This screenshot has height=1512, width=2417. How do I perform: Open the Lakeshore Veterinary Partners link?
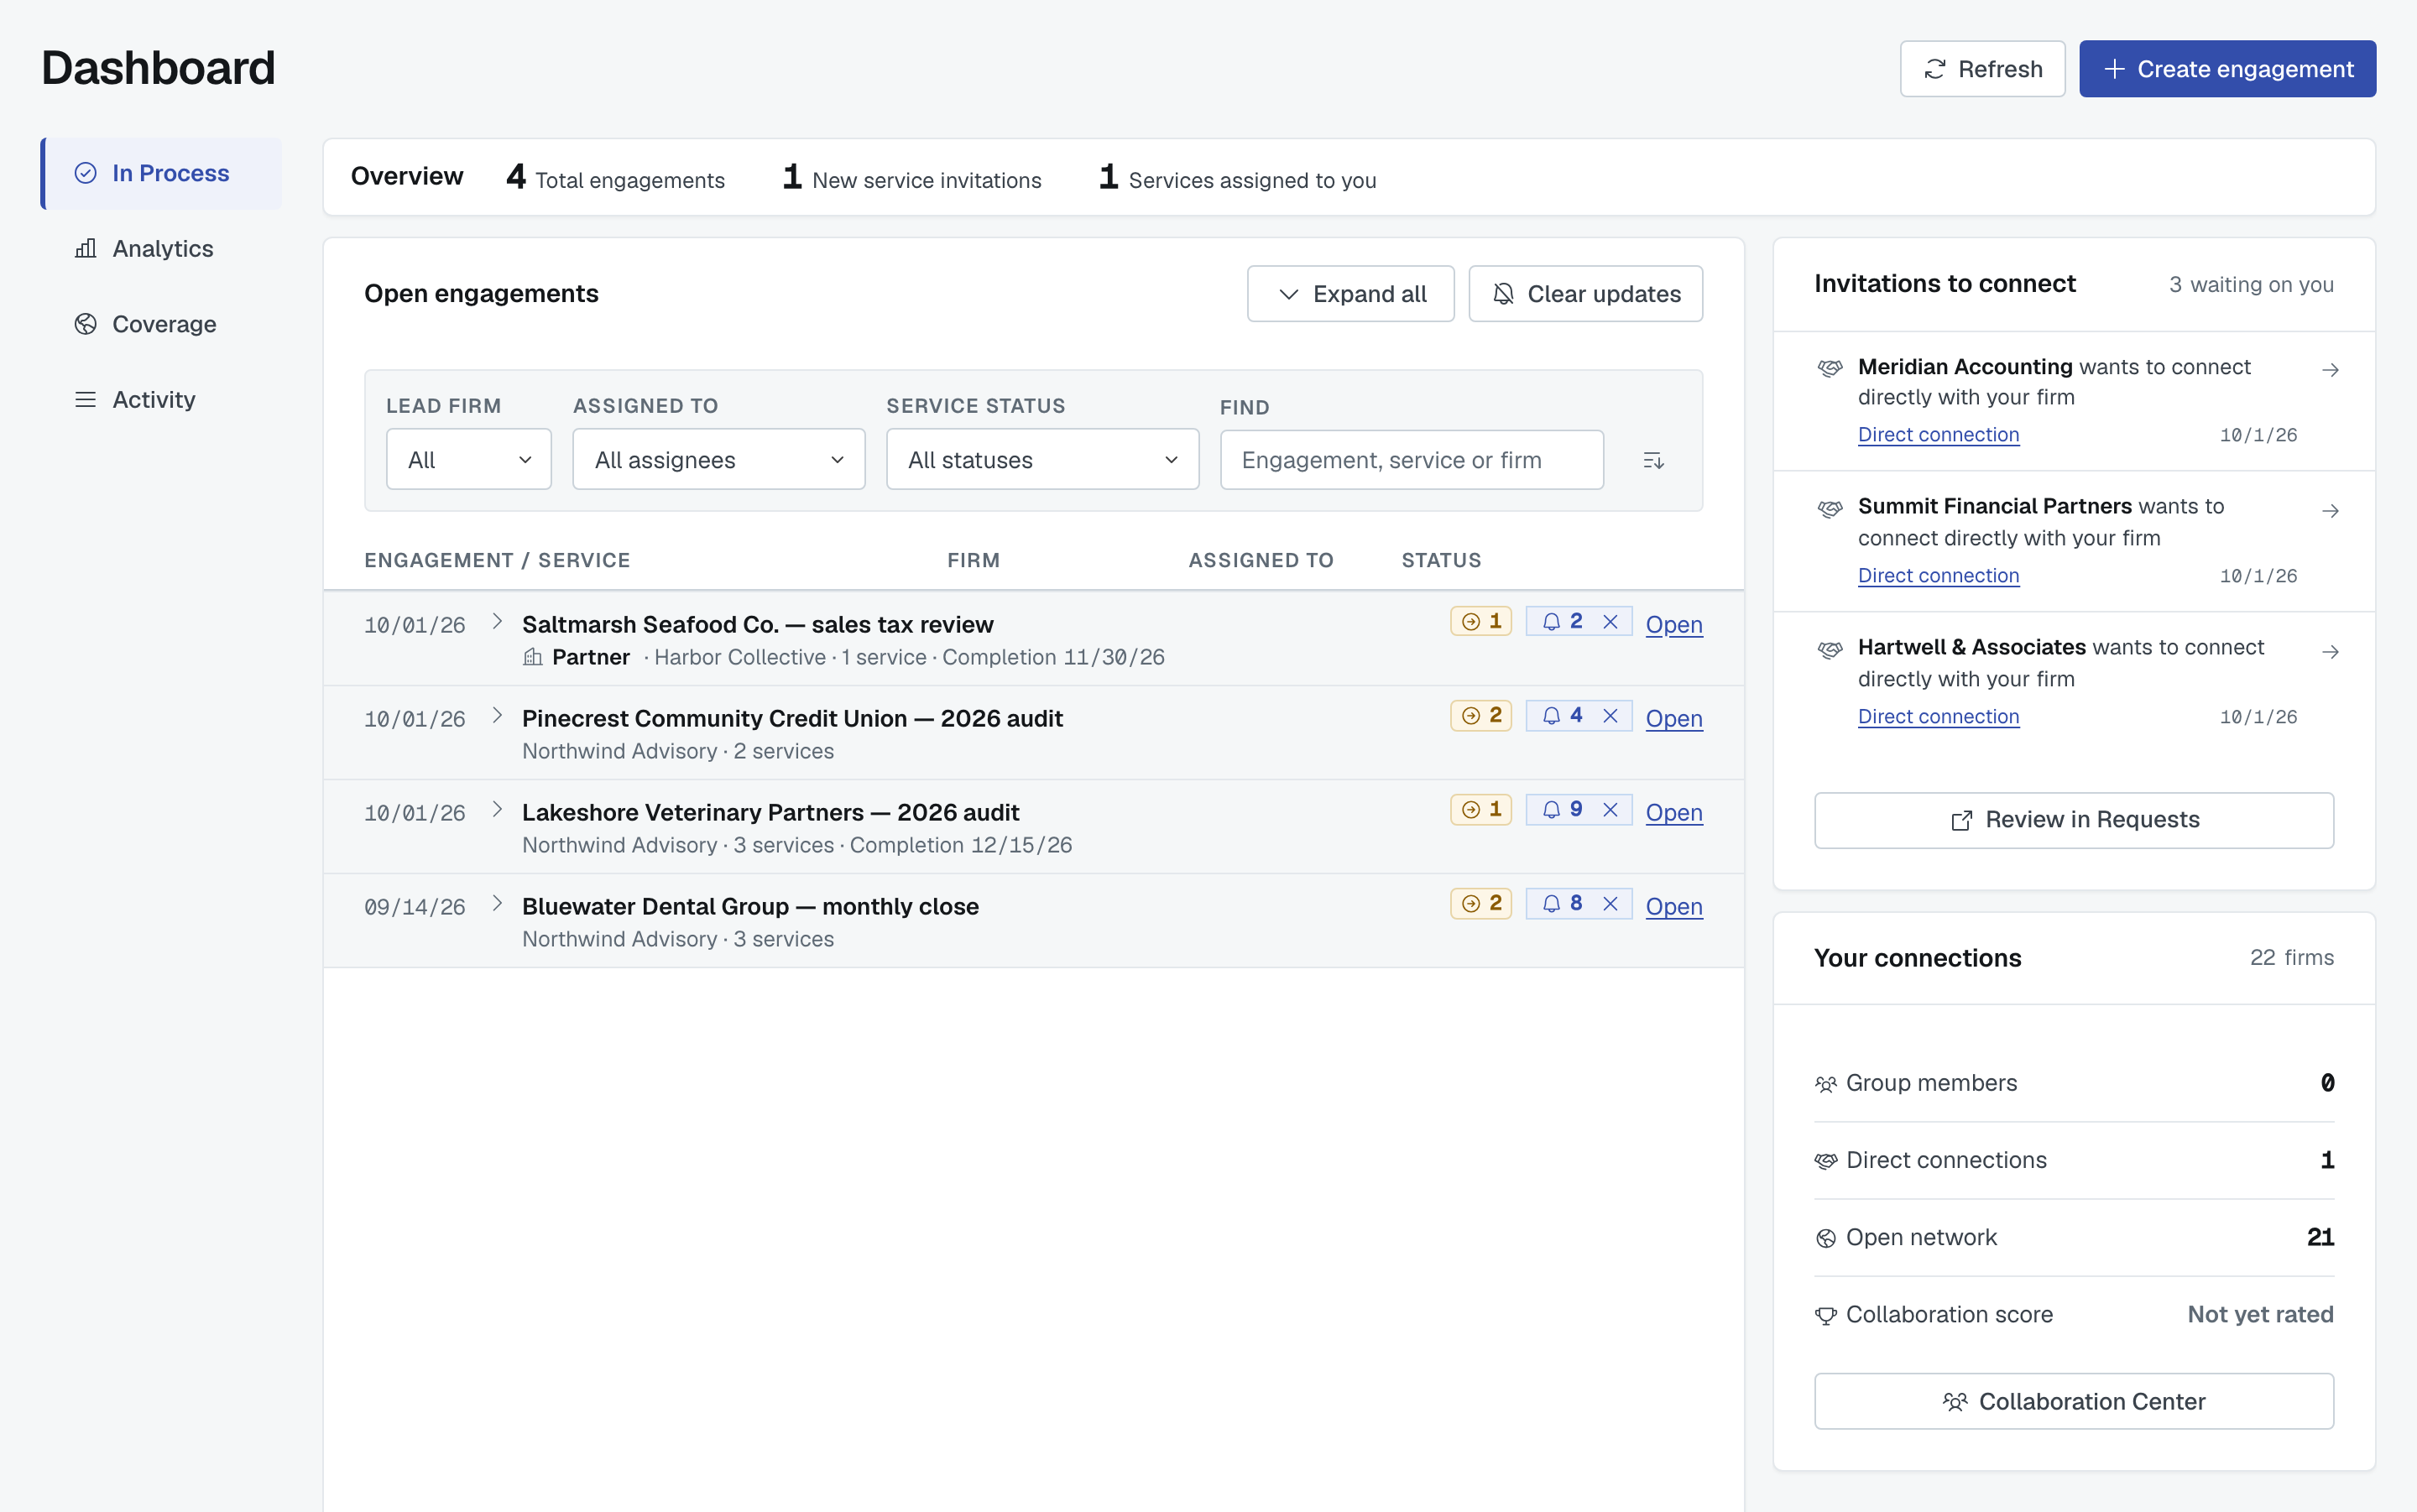click(x=1674, y=812)
